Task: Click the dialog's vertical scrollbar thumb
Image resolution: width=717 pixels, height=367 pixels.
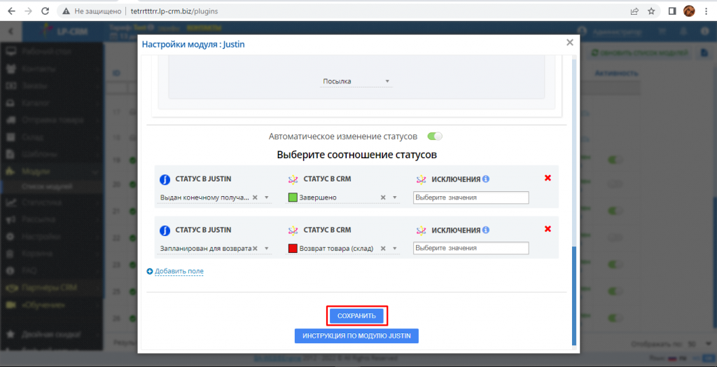Action: (575, 295)
